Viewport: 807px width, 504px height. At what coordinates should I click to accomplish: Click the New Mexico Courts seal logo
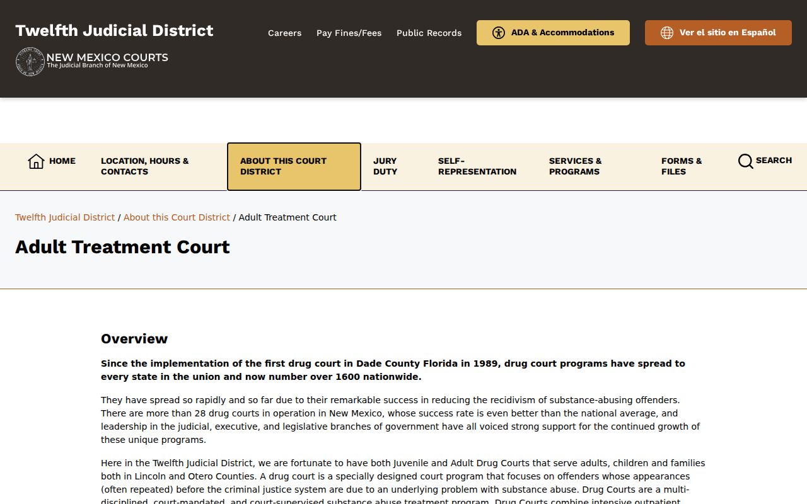click(30, 61)
